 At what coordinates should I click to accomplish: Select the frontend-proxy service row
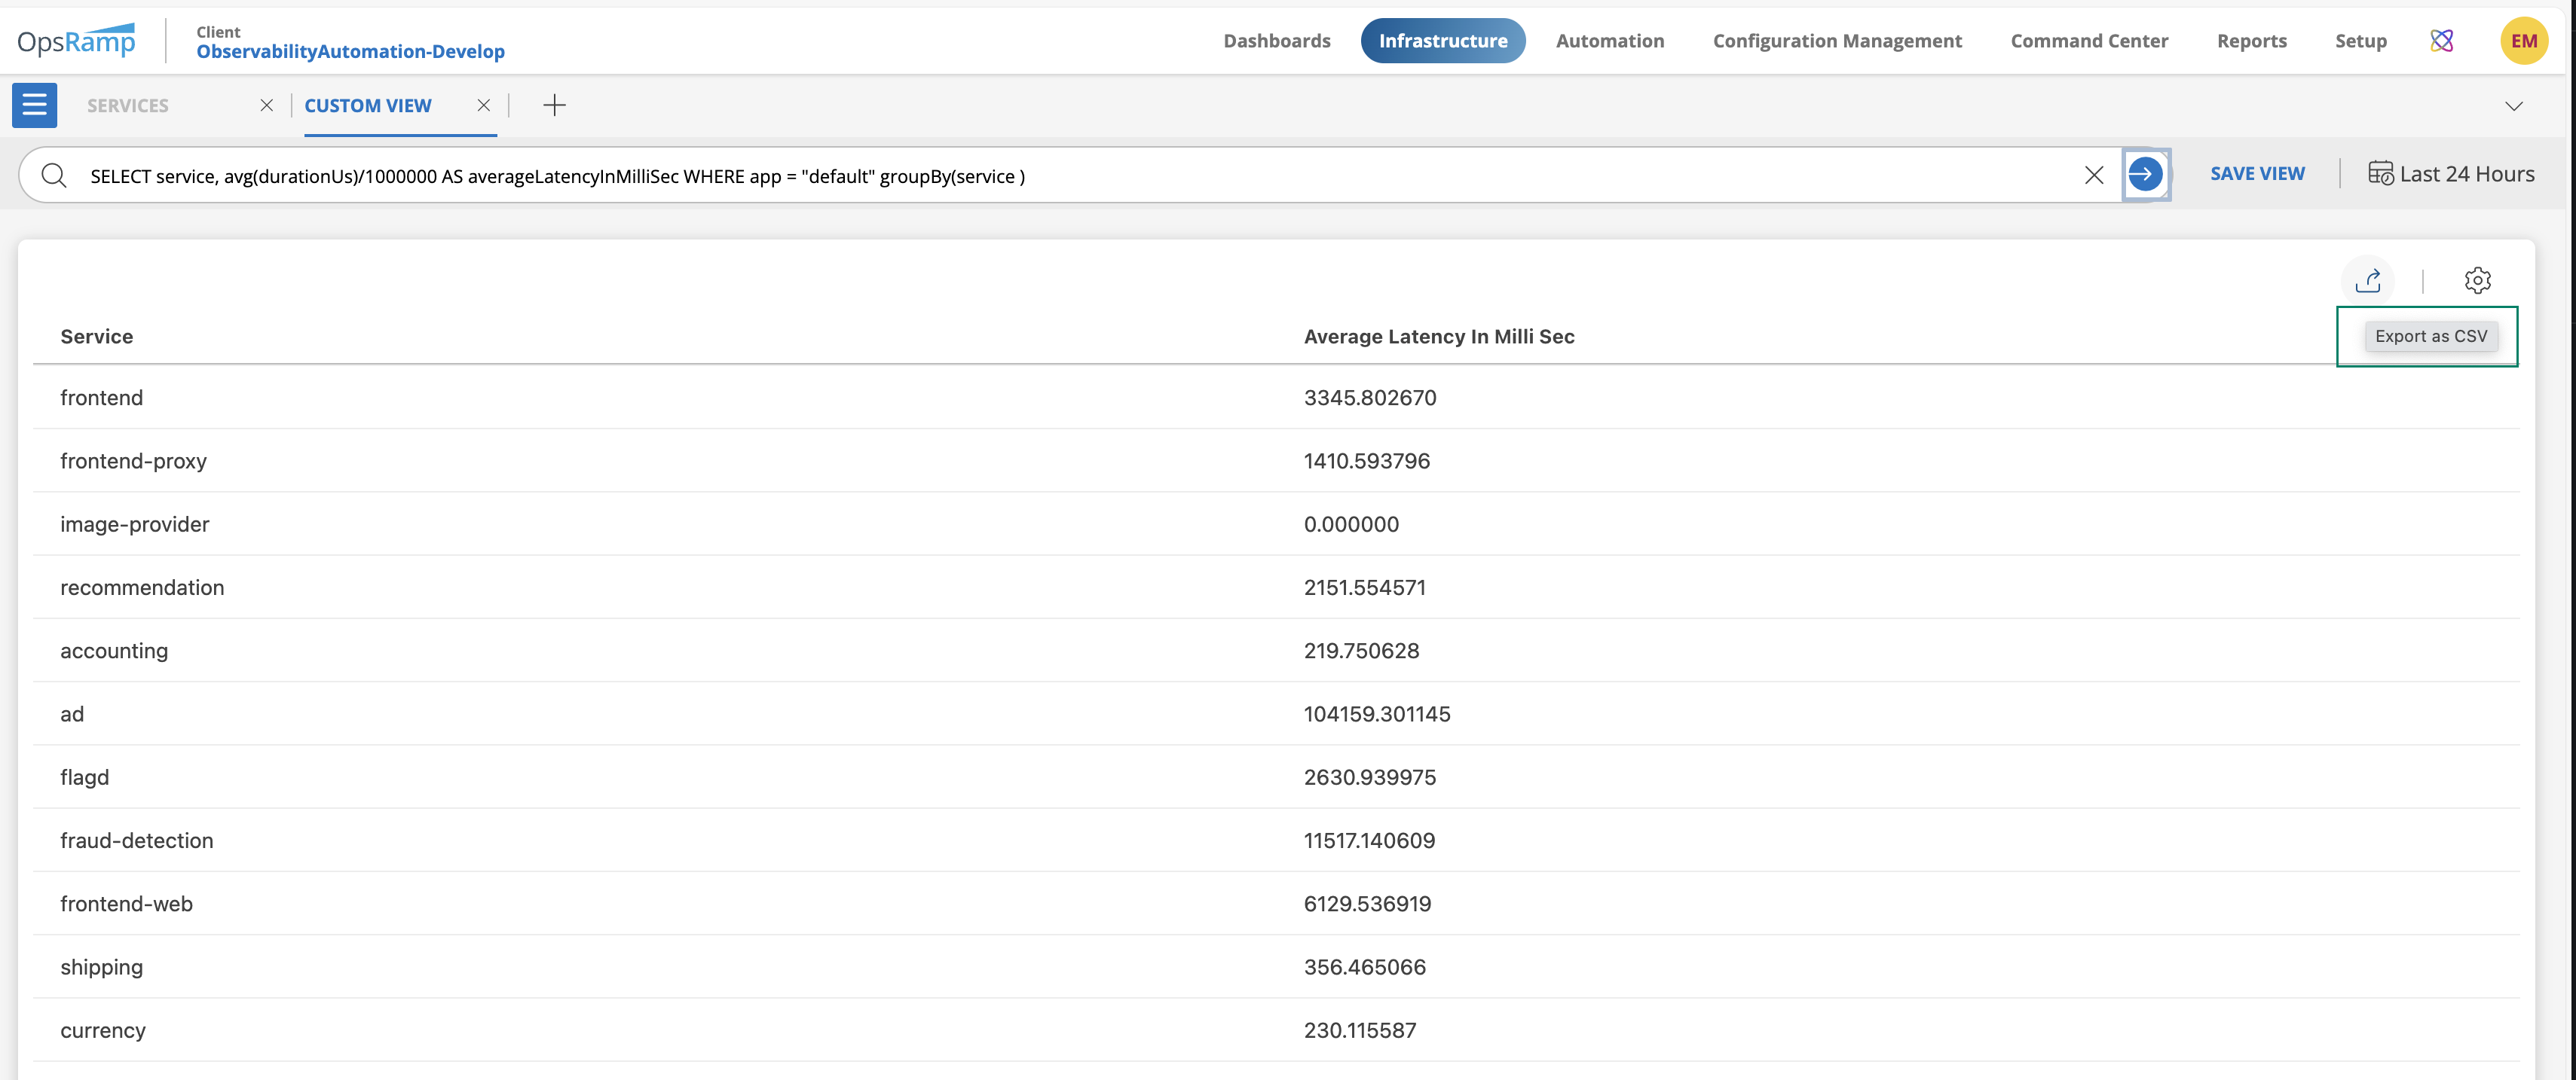(1276, 461)
